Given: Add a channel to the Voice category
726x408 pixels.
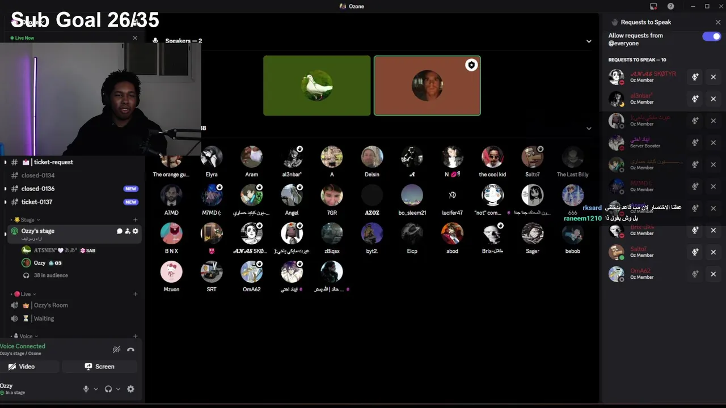Looking at the screenshot, I should pos(136,336).
